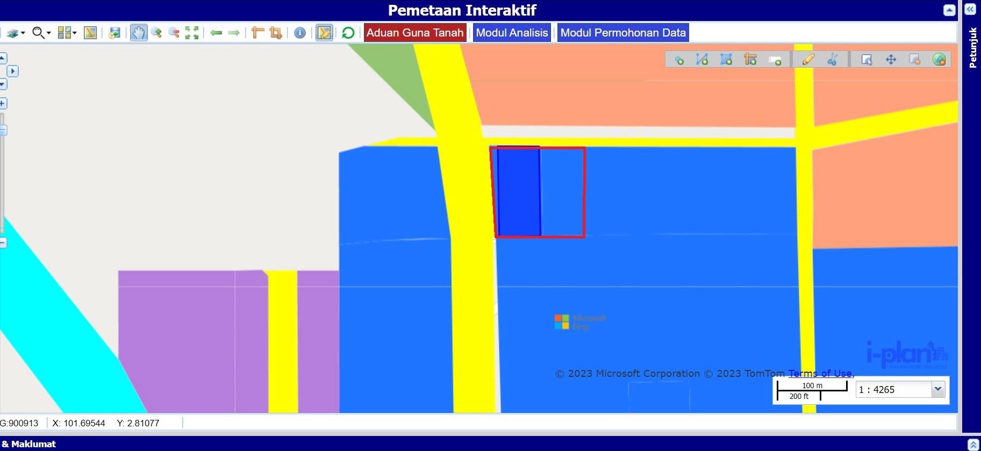Open the layers dropdown in toolbar
This screenshot has height=451, width=981.
16,33
